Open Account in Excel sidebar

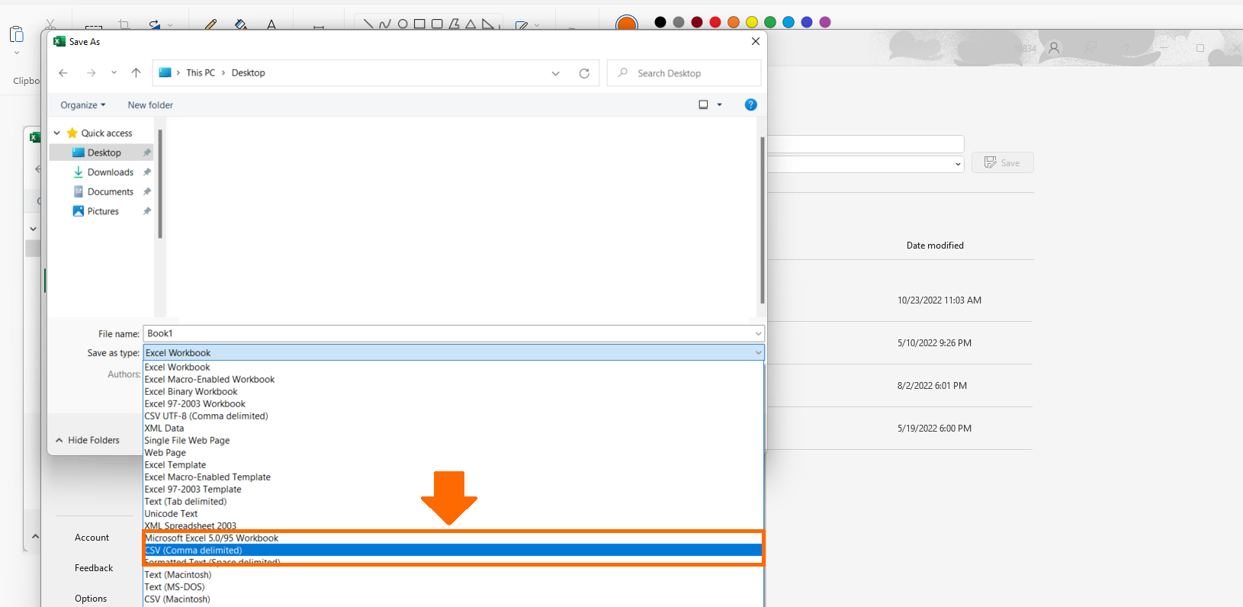click(92, 538)
